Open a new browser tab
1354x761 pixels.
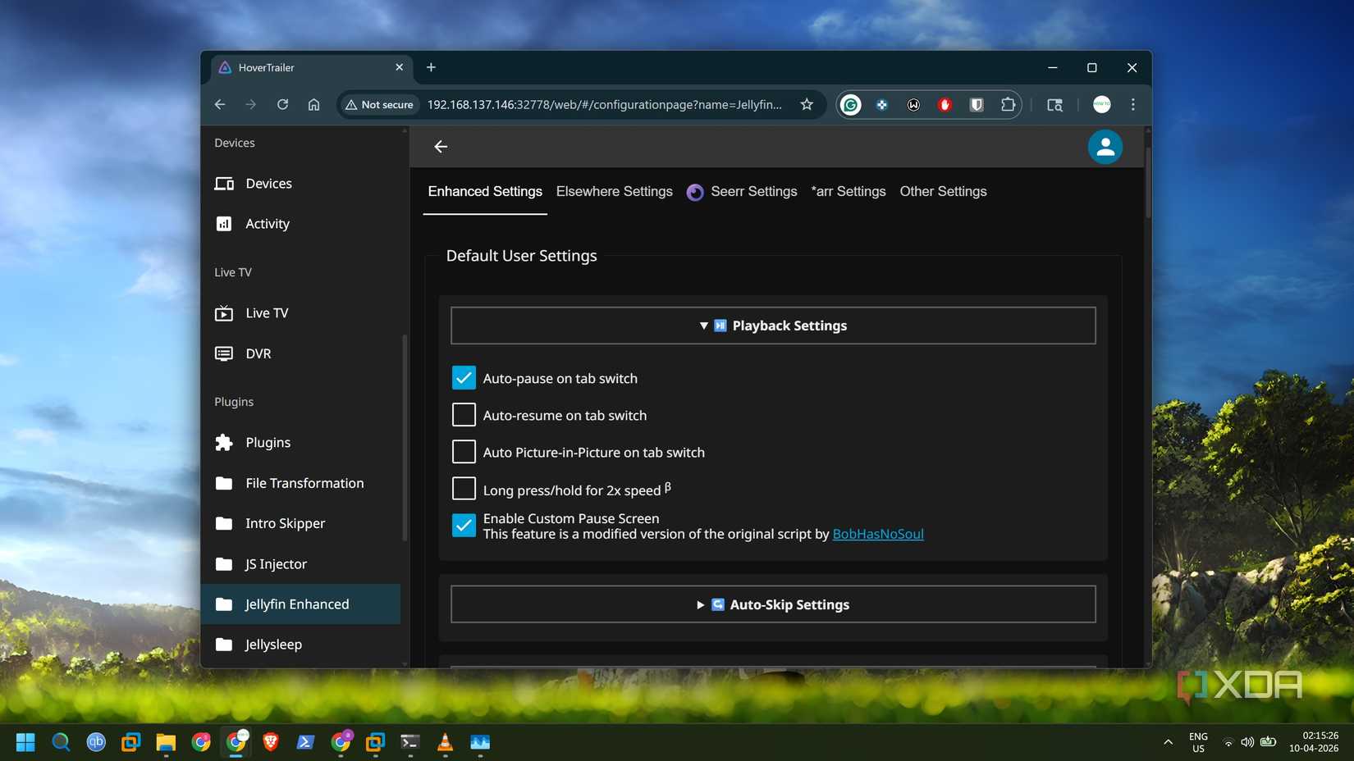click(x=431, y=67)
